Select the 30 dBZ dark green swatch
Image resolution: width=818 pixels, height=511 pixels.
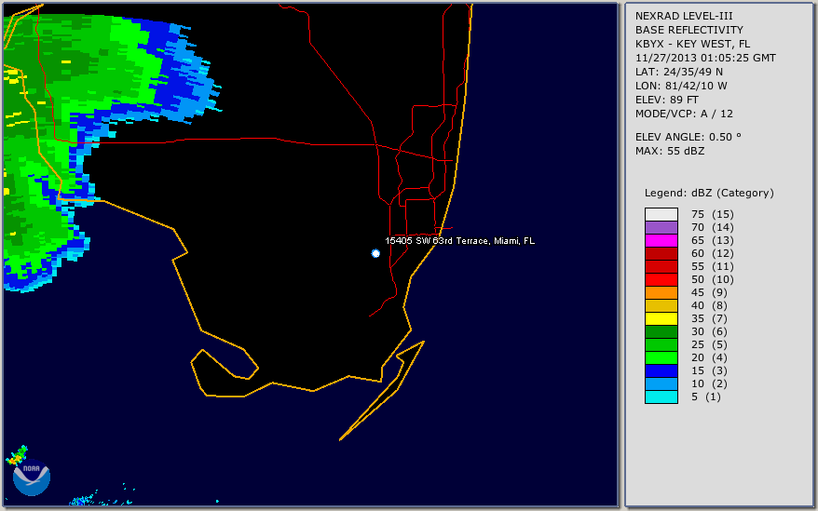point(661,331)
